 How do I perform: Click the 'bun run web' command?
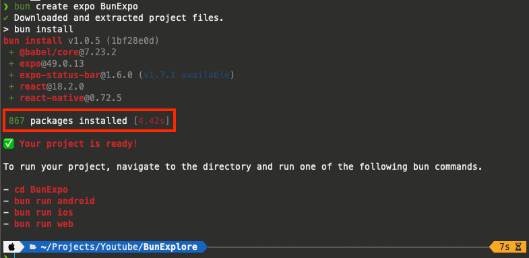point(44,224)
